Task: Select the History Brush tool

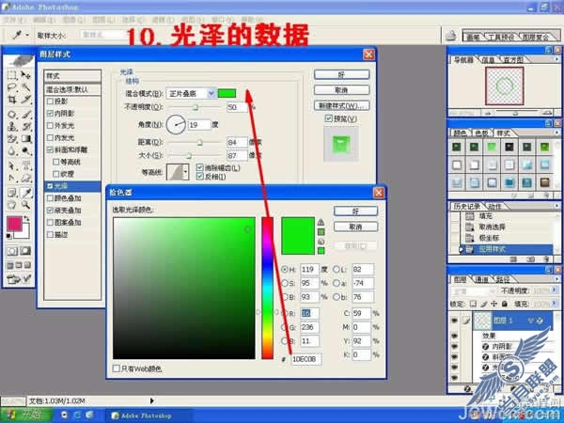Action: point(25,127)
